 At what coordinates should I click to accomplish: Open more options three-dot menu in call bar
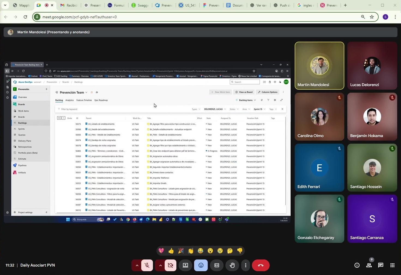tap(246, 265)
